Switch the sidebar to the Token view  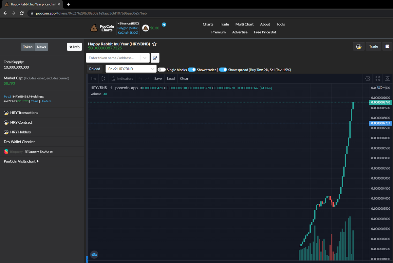28,47
